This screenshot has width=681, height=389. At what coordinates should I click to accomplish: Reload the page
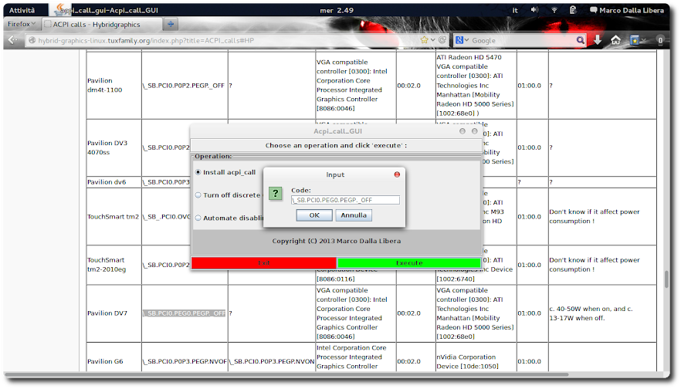coord(442,40)
